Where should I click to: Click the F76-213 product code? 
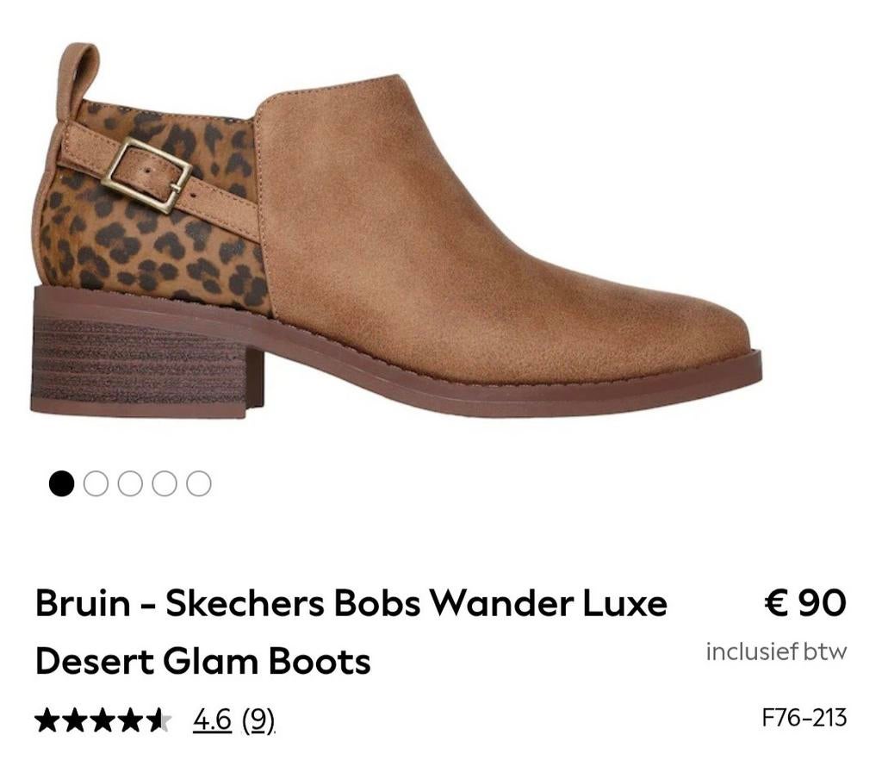pyautogui.click(x=804, y=716)
